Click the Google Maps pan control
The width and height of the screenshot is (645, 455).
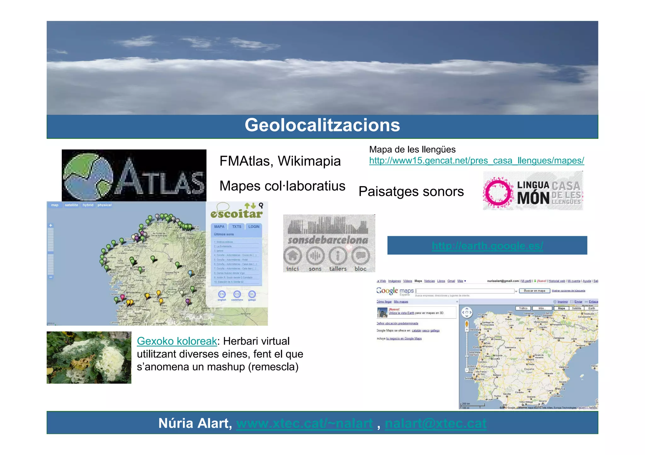pos(467,313)
